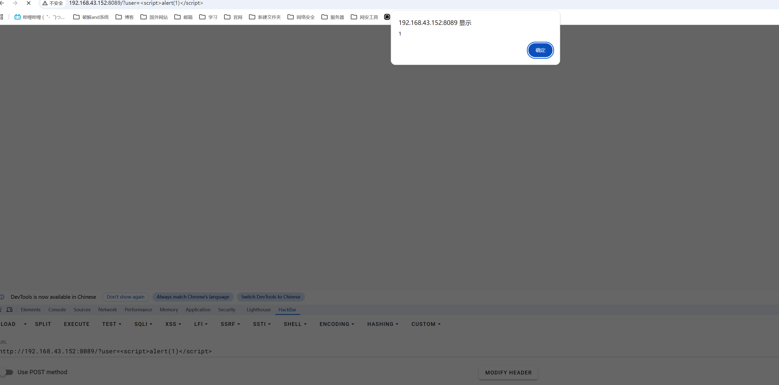Open the 邮箱 bookmark folder
Viewport: 779px width, 385px height.
click(184, 17)
